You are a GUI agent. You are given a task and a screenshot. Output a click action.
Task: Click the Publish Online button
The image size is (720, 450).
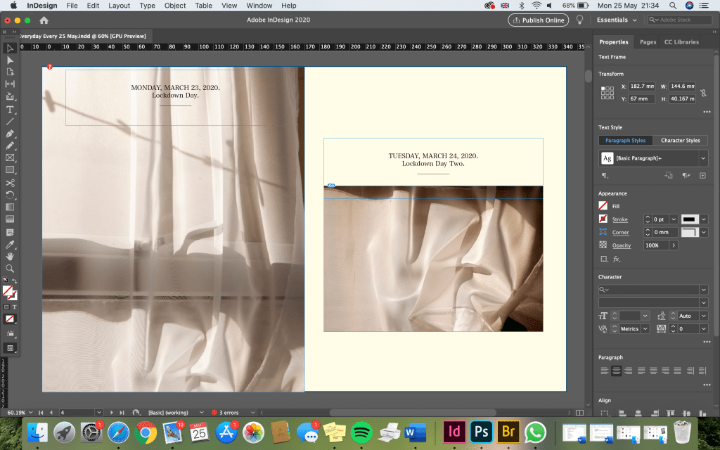(538, 20)
